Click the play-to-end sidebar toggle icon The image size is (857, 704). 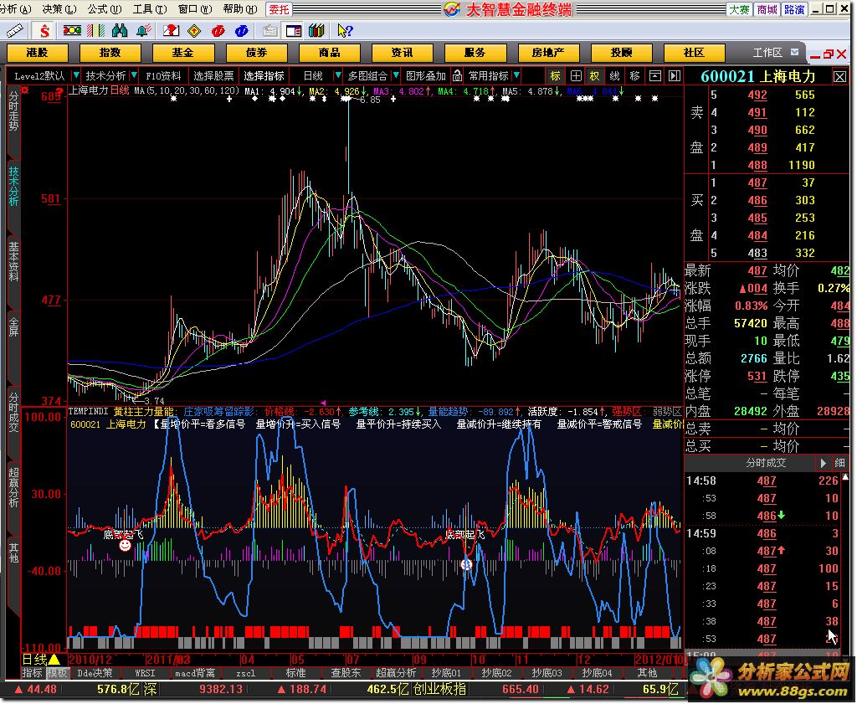tap(675, 76)
